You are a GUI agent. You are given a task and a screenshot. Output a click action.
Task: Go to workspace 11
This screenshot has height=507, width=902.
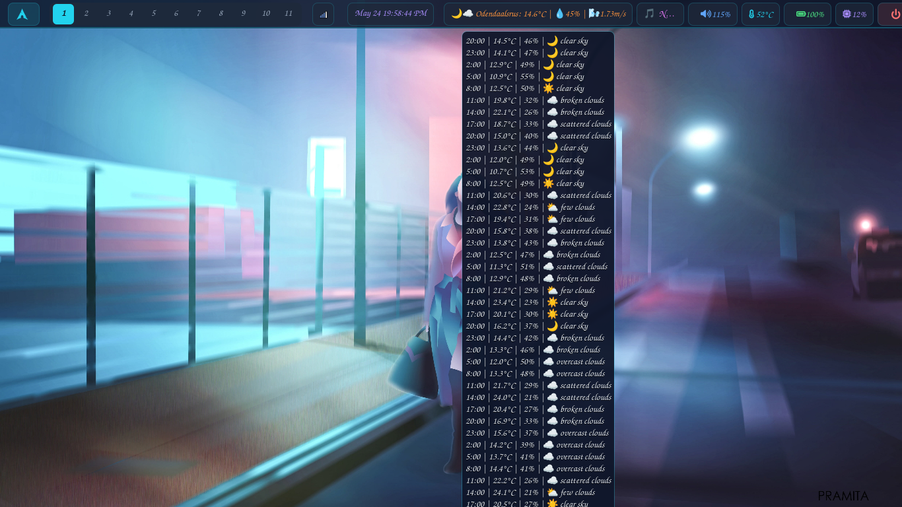click(289, 14)
